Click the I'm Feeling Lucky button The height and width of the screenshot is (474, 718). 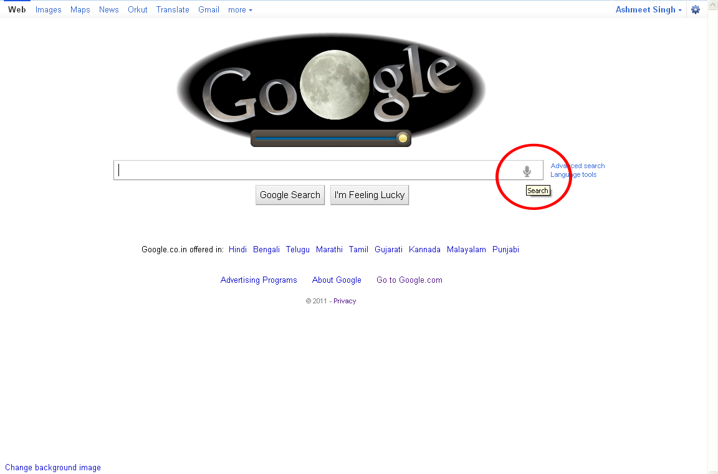point(370,195)
